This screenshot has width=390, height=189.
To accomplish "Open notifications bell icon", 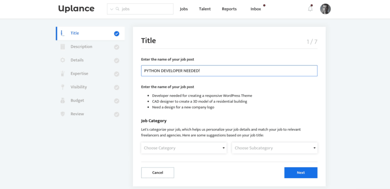I will point(310,9).
